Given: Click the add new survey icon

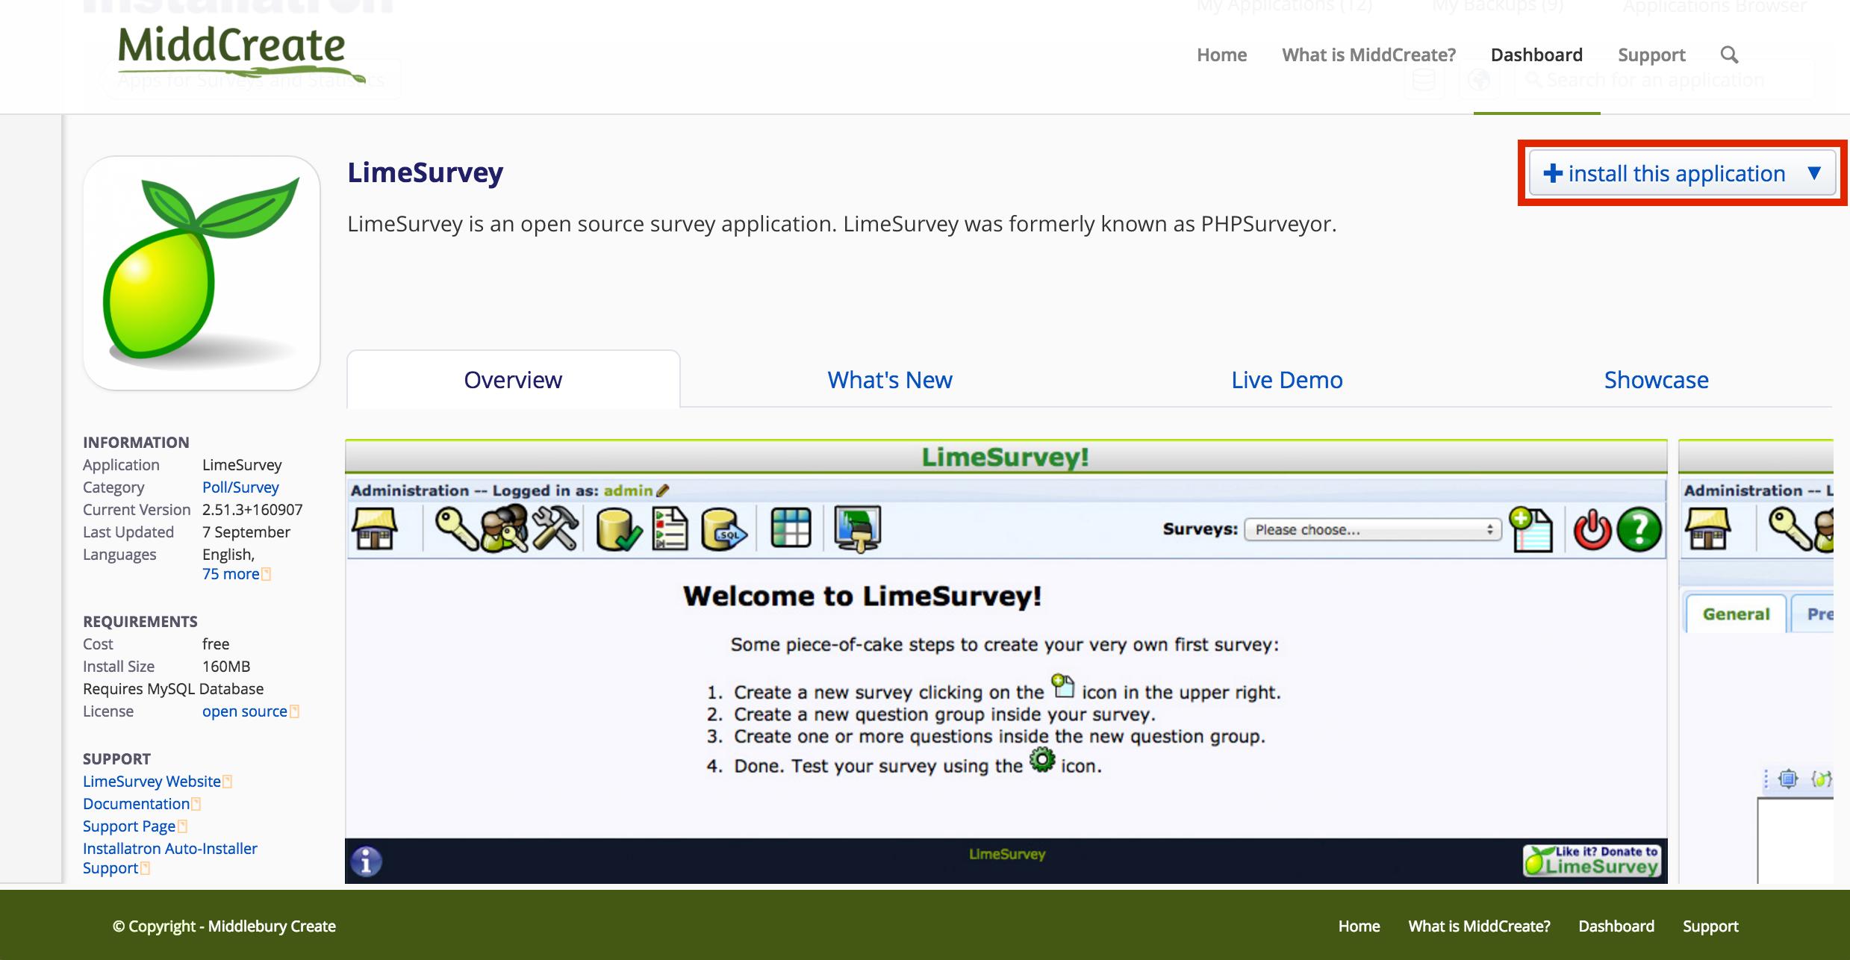Looking at the screenshot, I should 1530,529.
